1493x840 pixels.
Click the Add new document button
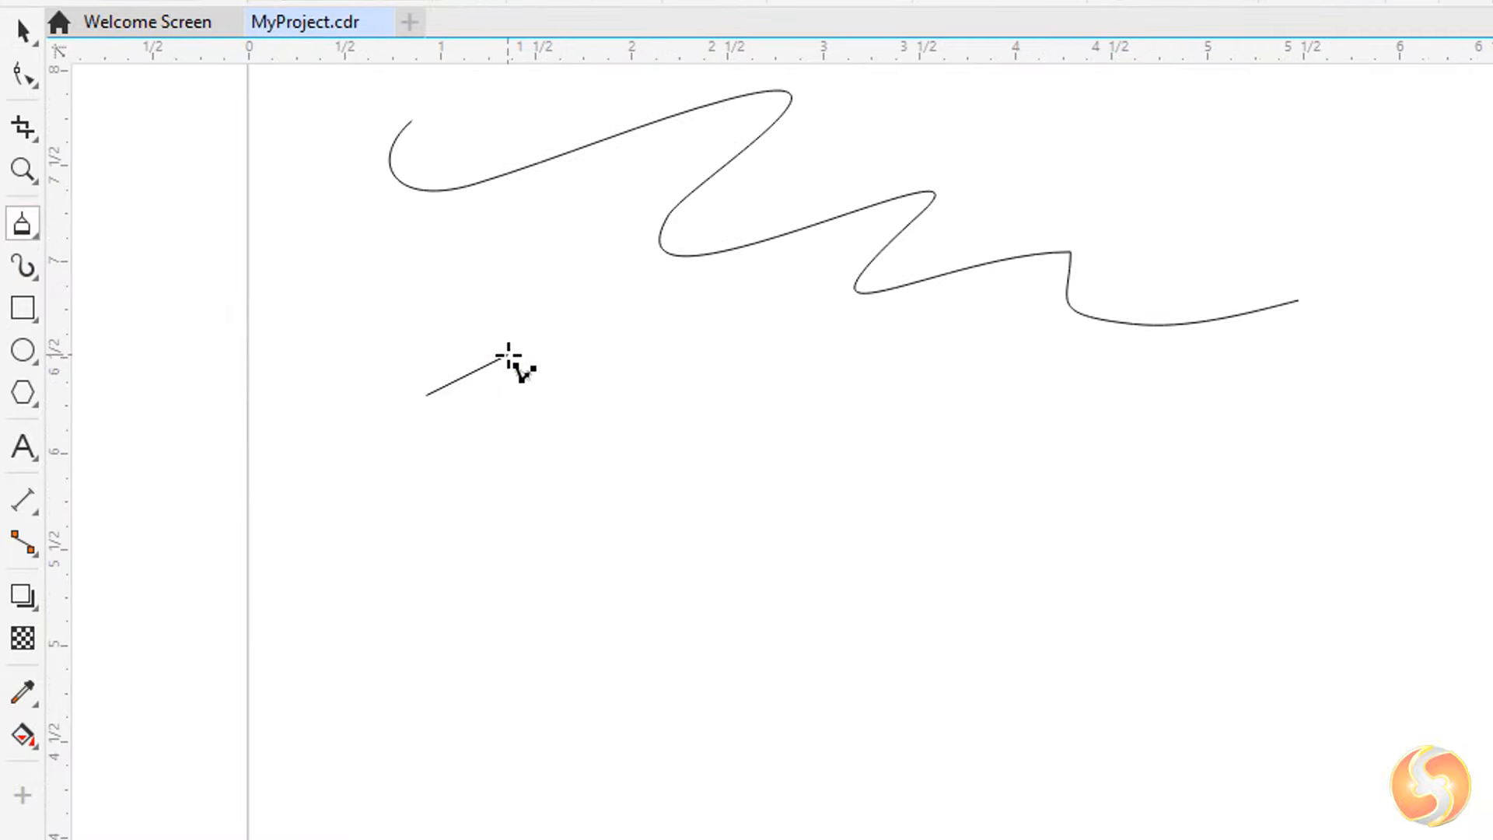409,22
